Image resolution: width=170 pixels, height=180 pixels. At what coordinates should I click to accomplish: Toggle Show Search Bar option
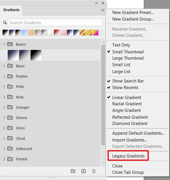pos(128,81)
